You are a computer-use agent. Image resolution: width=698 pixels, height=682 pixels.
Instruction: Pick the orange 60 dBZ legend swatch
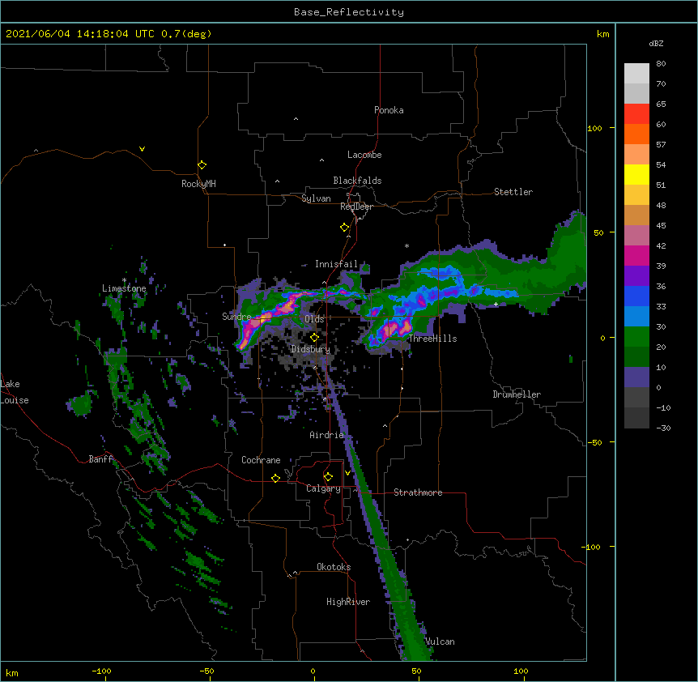pos(636,134)
